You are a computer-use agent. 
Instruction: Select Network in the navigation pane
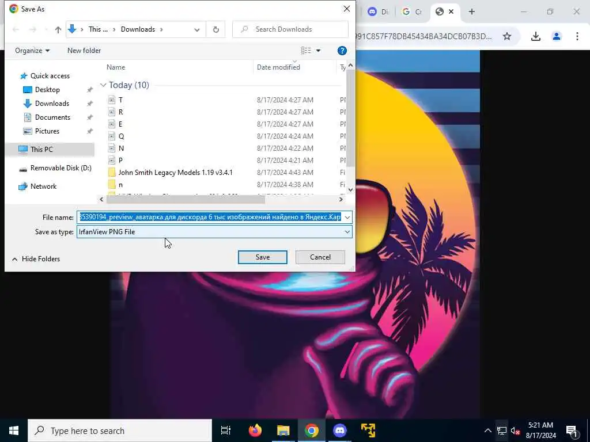[x=43, y=186]
